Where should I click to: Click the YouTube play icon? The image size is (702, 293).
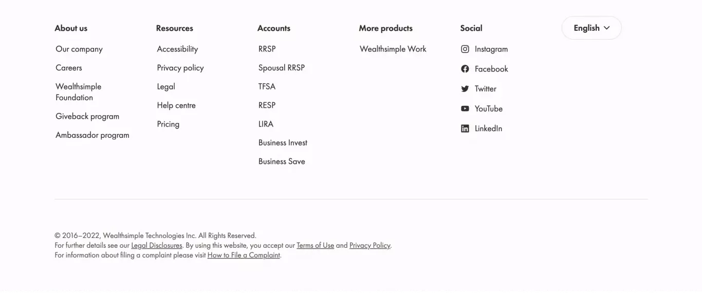(465, 108)
